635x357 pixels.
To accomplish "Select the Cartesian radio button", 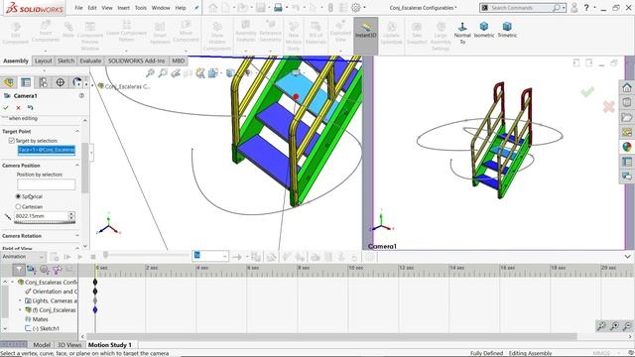I will (18, 206).
